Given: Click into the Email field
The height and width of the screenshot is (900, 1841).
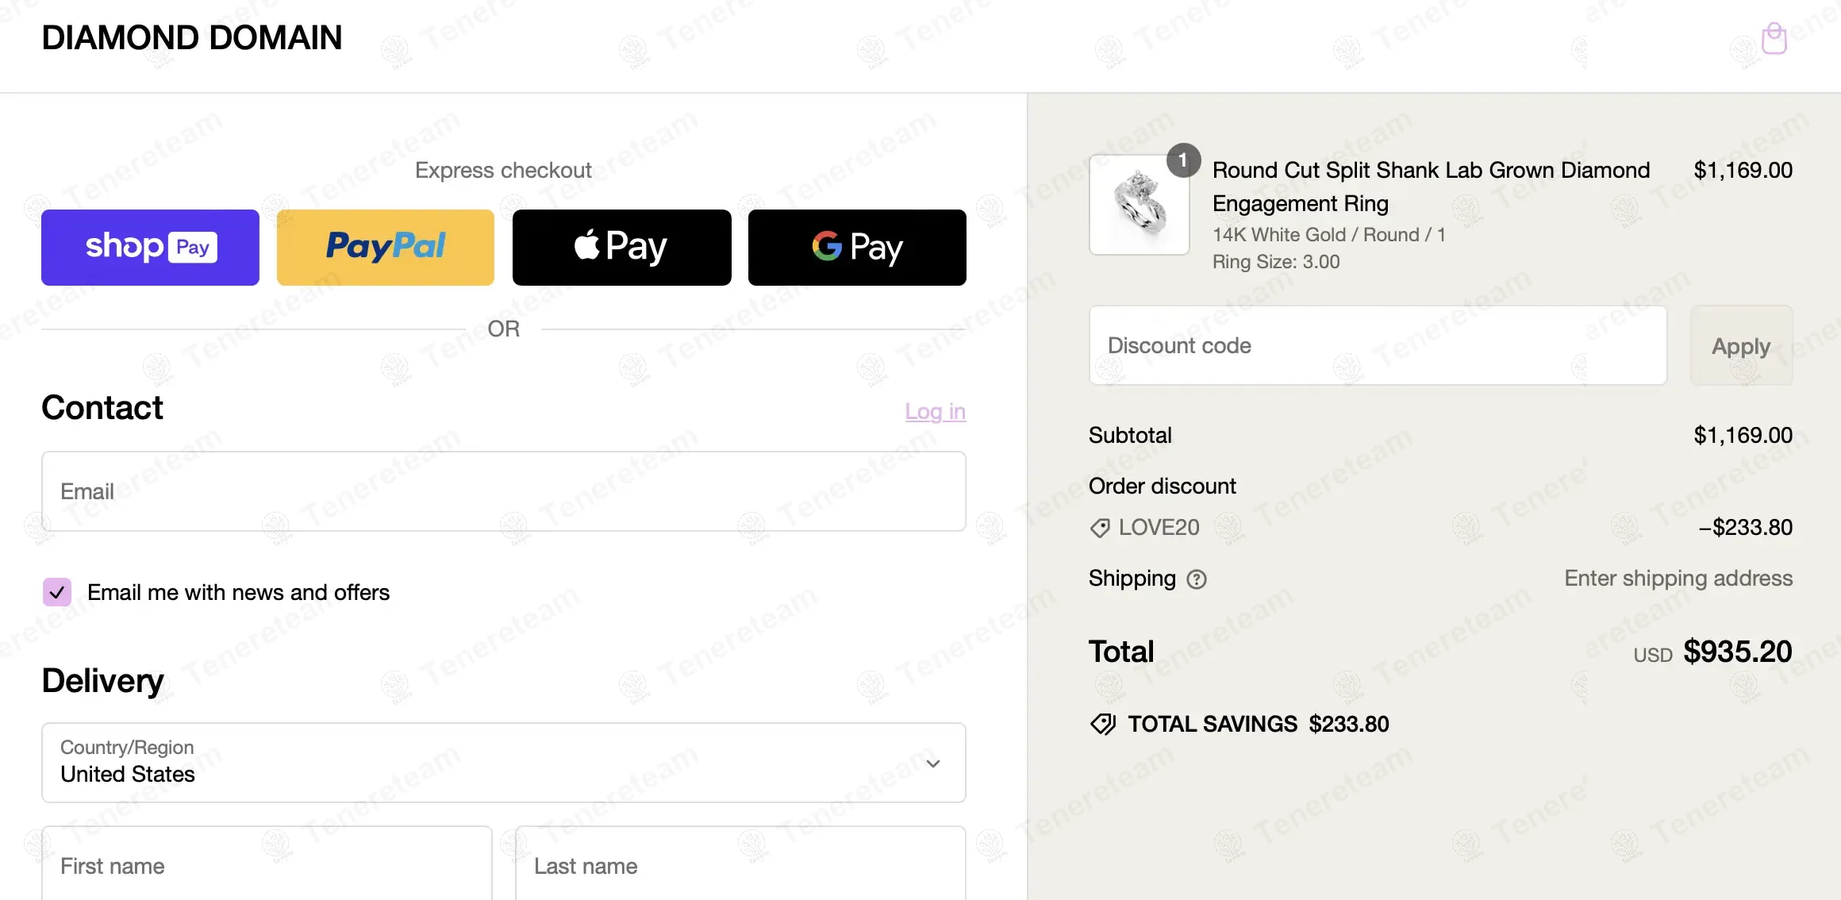Looking at the screenshot, I should point(503,491).
